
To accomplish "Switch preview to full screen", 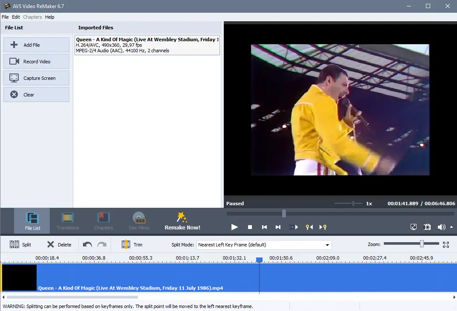I will click(413, 227).
